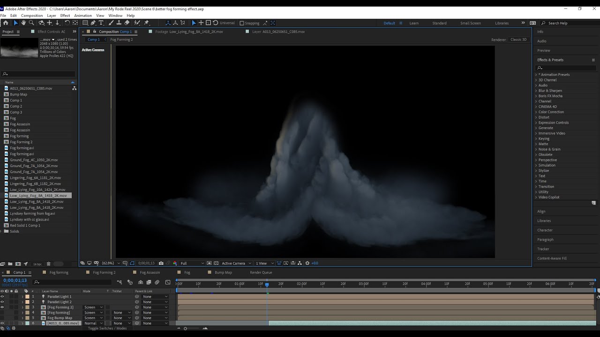Open blend mode dropdown for Fog Forming 2

pos(93,308)
